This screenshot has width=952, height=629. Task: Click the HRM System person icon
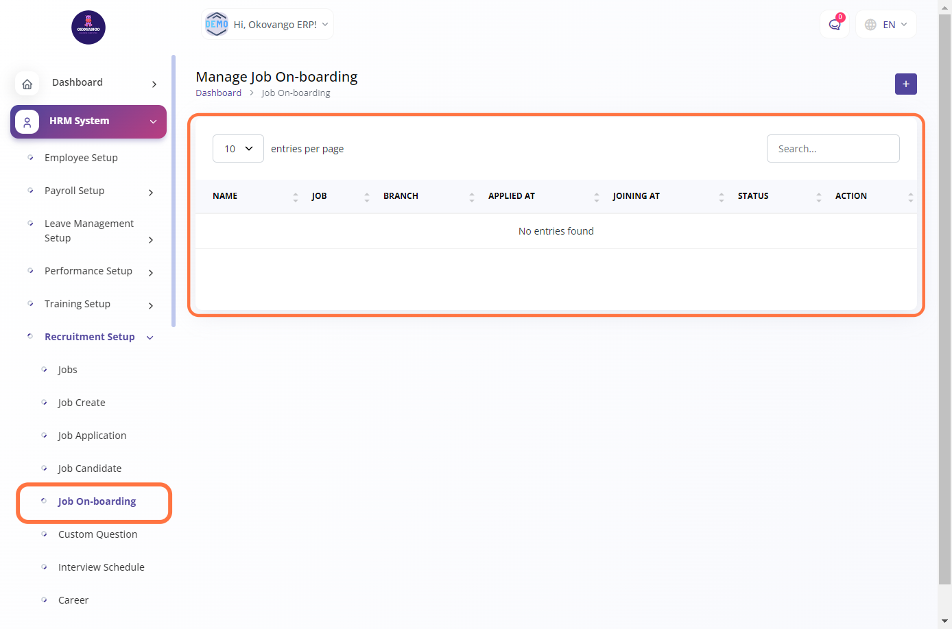[x=27, y=122]
